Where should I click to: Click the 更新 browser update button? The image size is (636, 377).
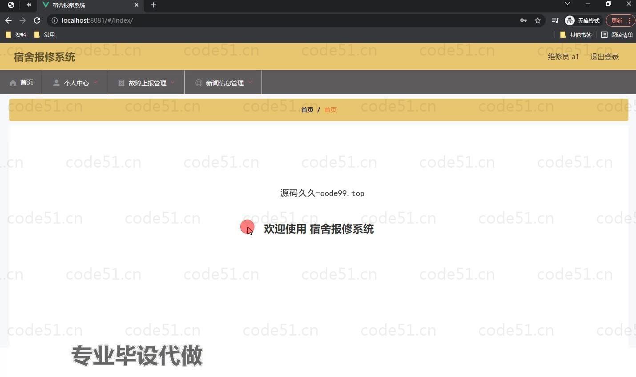click(x=616, y=20)
